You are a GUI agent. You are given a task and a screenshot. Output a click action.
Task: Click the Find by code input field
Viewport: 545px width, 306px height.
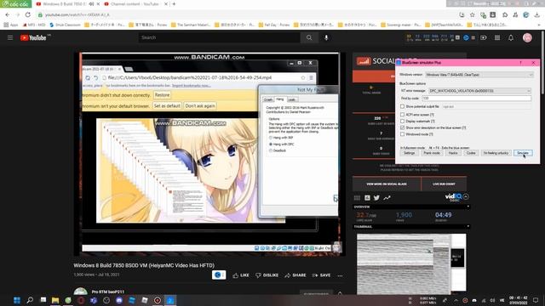pos(477,99)
